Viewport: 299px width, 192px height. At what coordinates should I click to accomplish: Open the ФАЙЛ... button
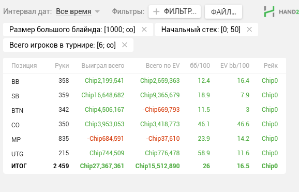click(x=223, y=12)
